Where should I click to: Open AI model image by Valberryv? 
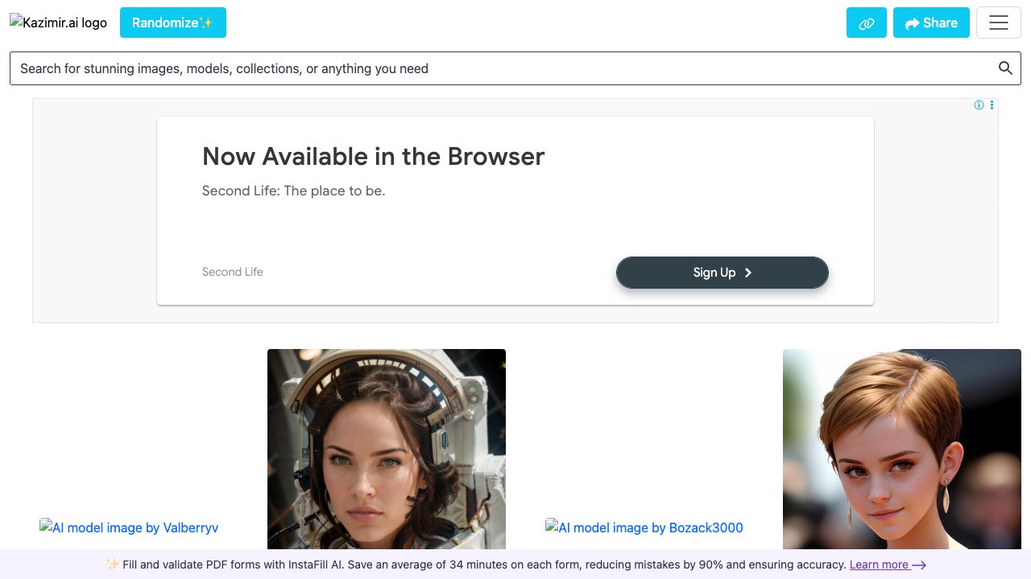click(x=129, y=528)
